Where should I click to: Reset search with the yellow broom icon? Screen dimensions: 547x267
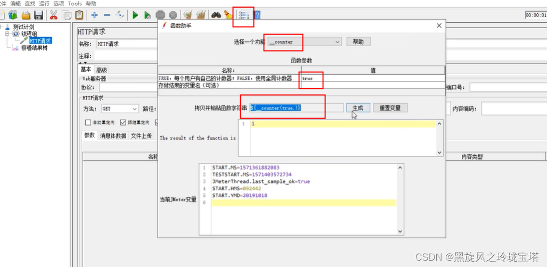[228, 15]
